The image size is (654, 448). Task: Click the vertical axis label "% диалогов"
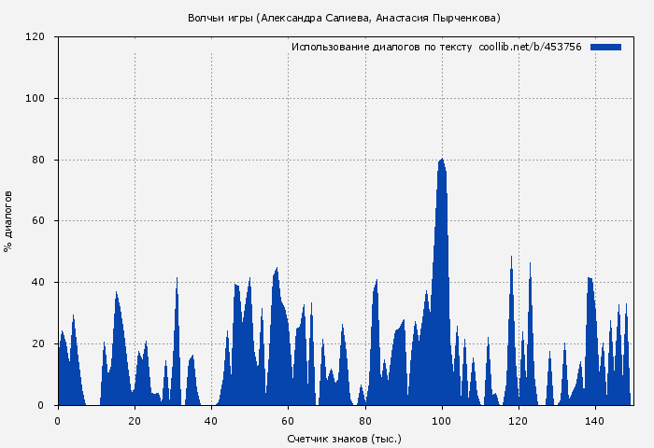coord(8,221)
